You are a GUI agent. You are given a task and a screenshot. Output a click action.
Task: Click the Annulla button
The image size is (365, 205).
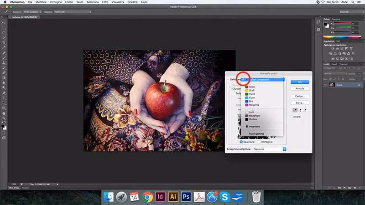[x=300, y=88]
